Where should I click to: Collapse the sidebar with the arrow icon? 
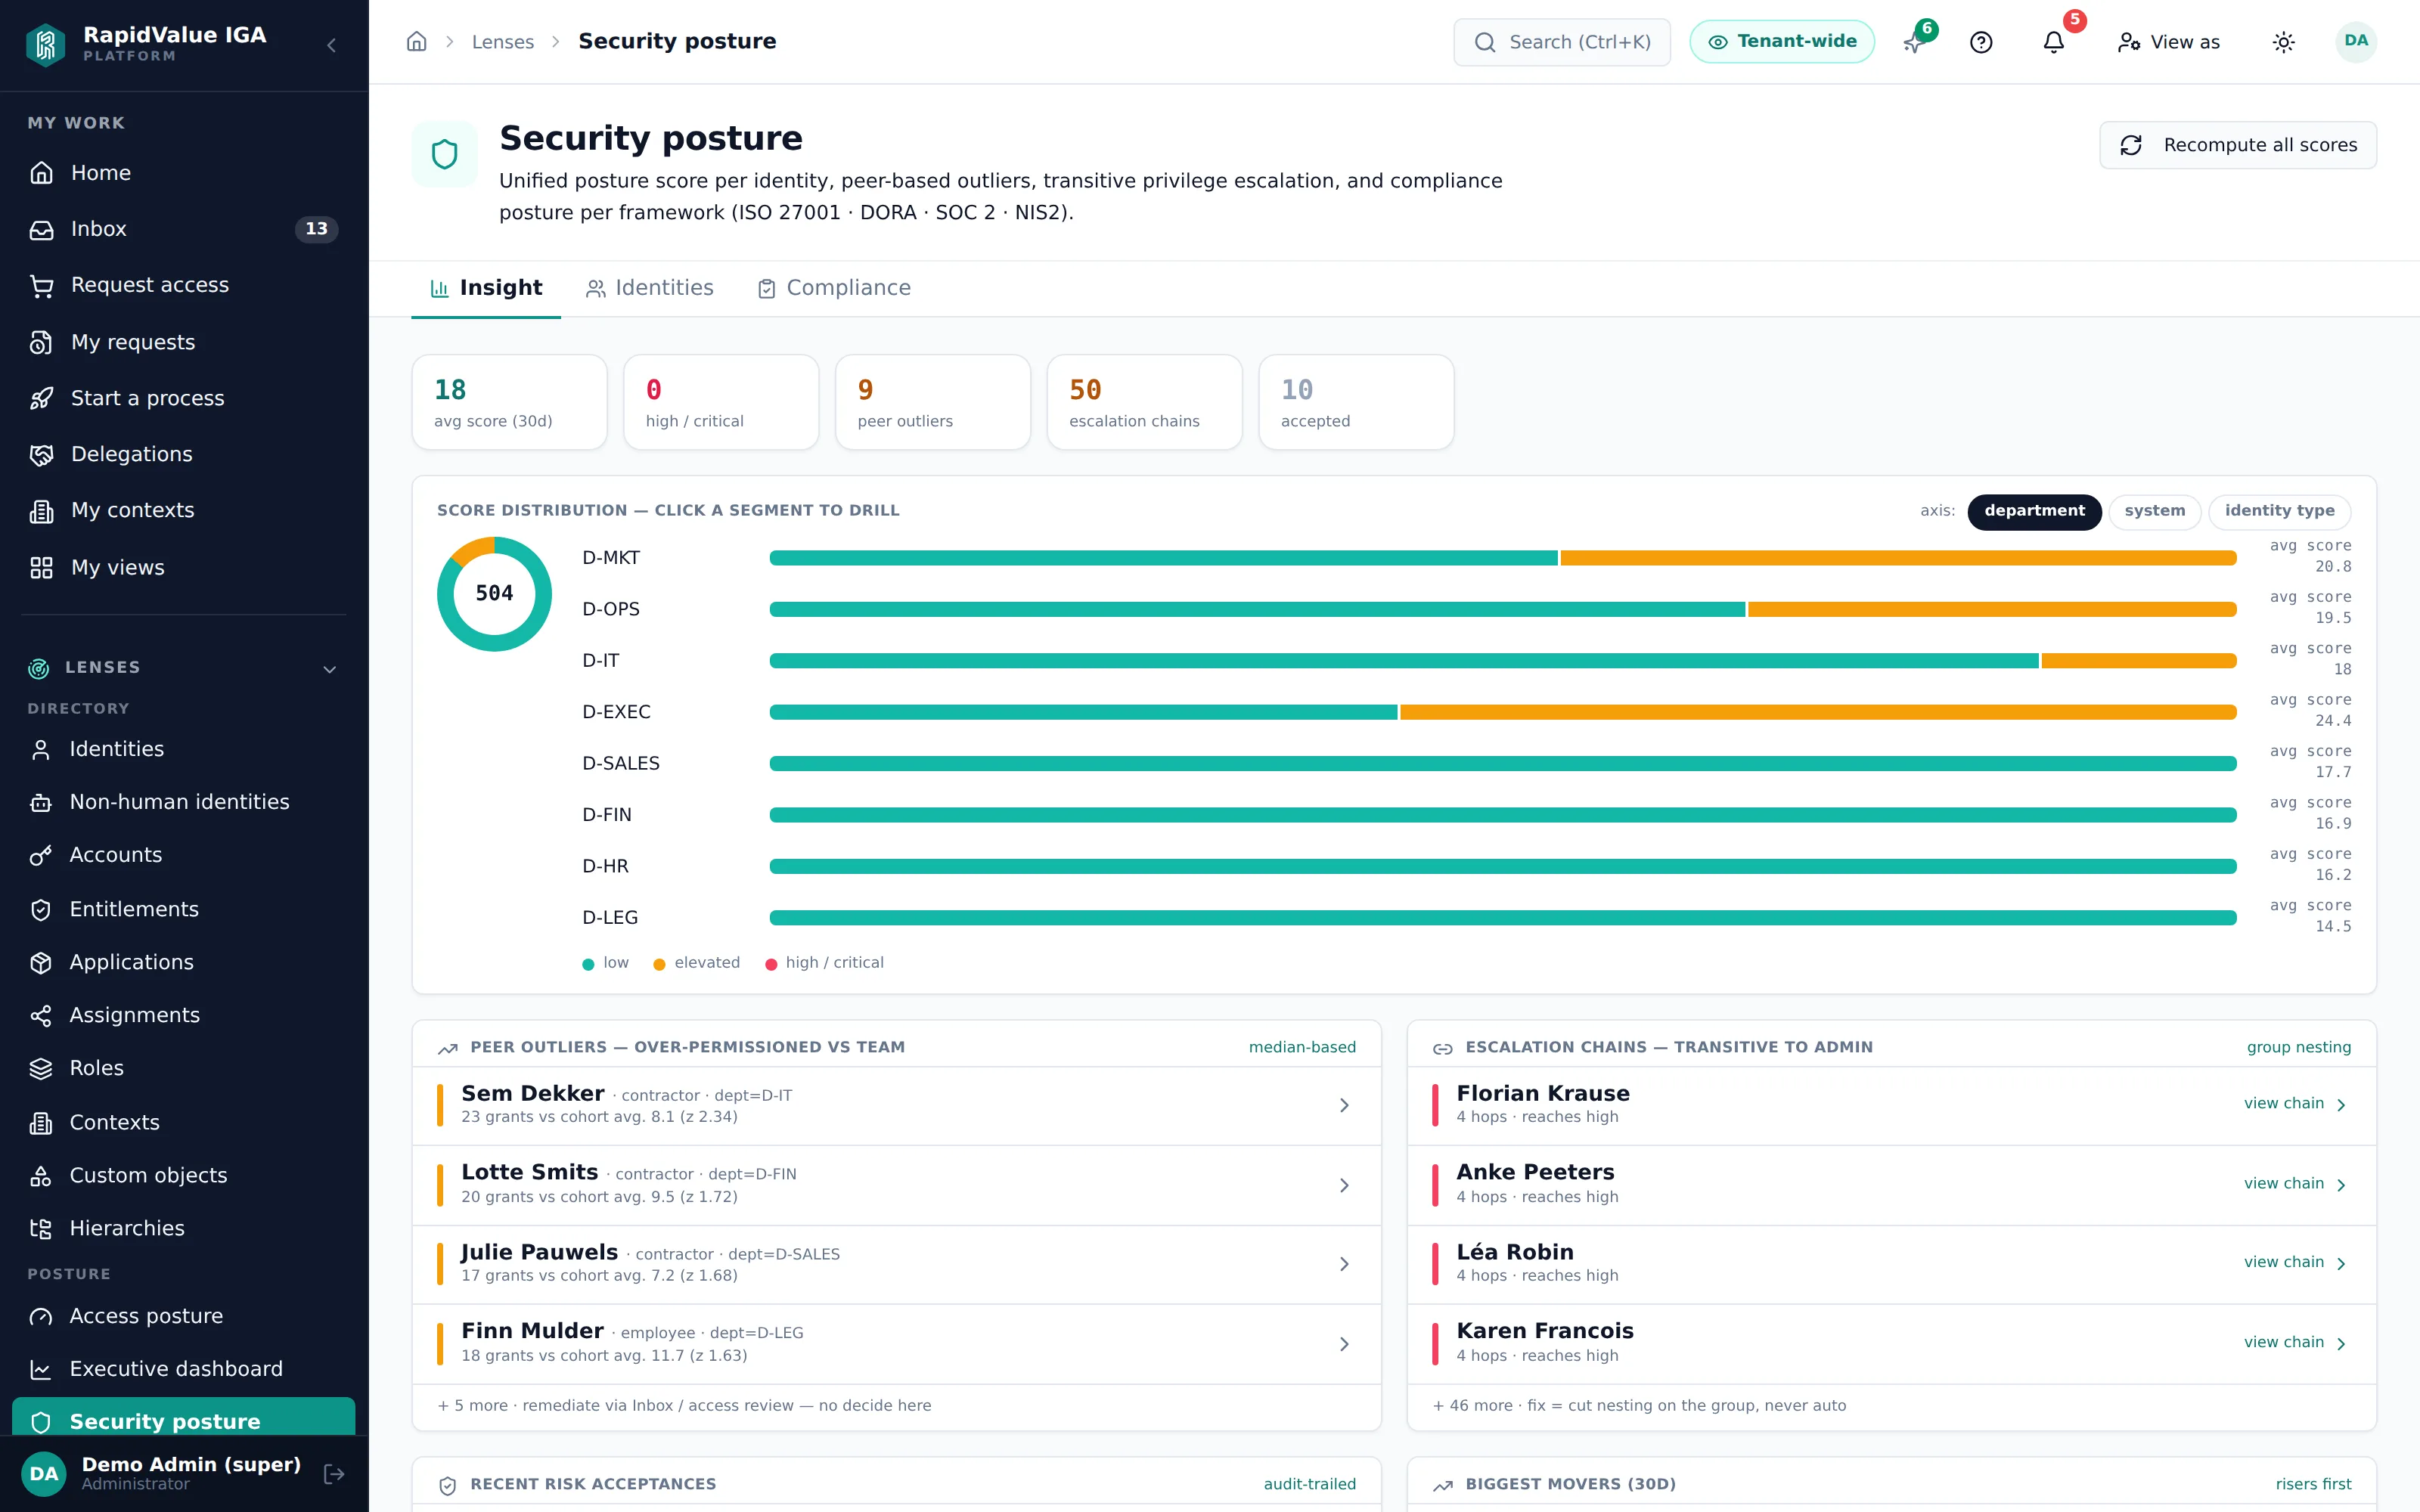click(x=331, y=45)
